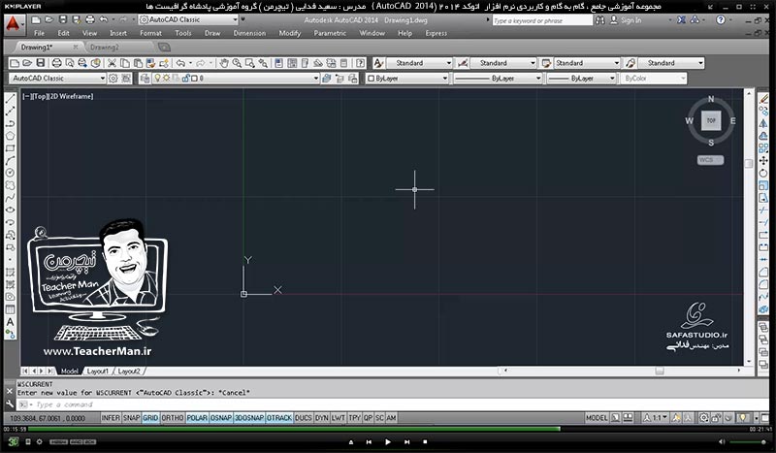776x453 pixels.
Task: Select the Spline draw tool
Action: [10, 198]
